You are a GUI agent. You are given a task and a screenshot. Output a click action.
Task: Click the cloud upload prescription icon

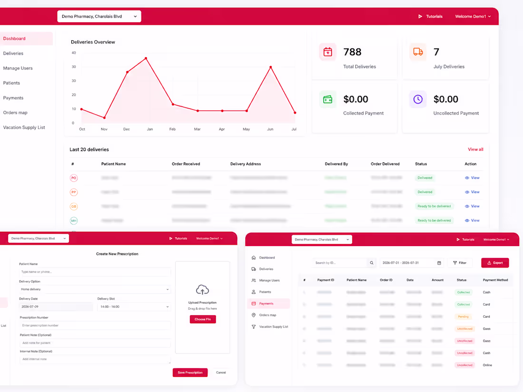[203, 290]
